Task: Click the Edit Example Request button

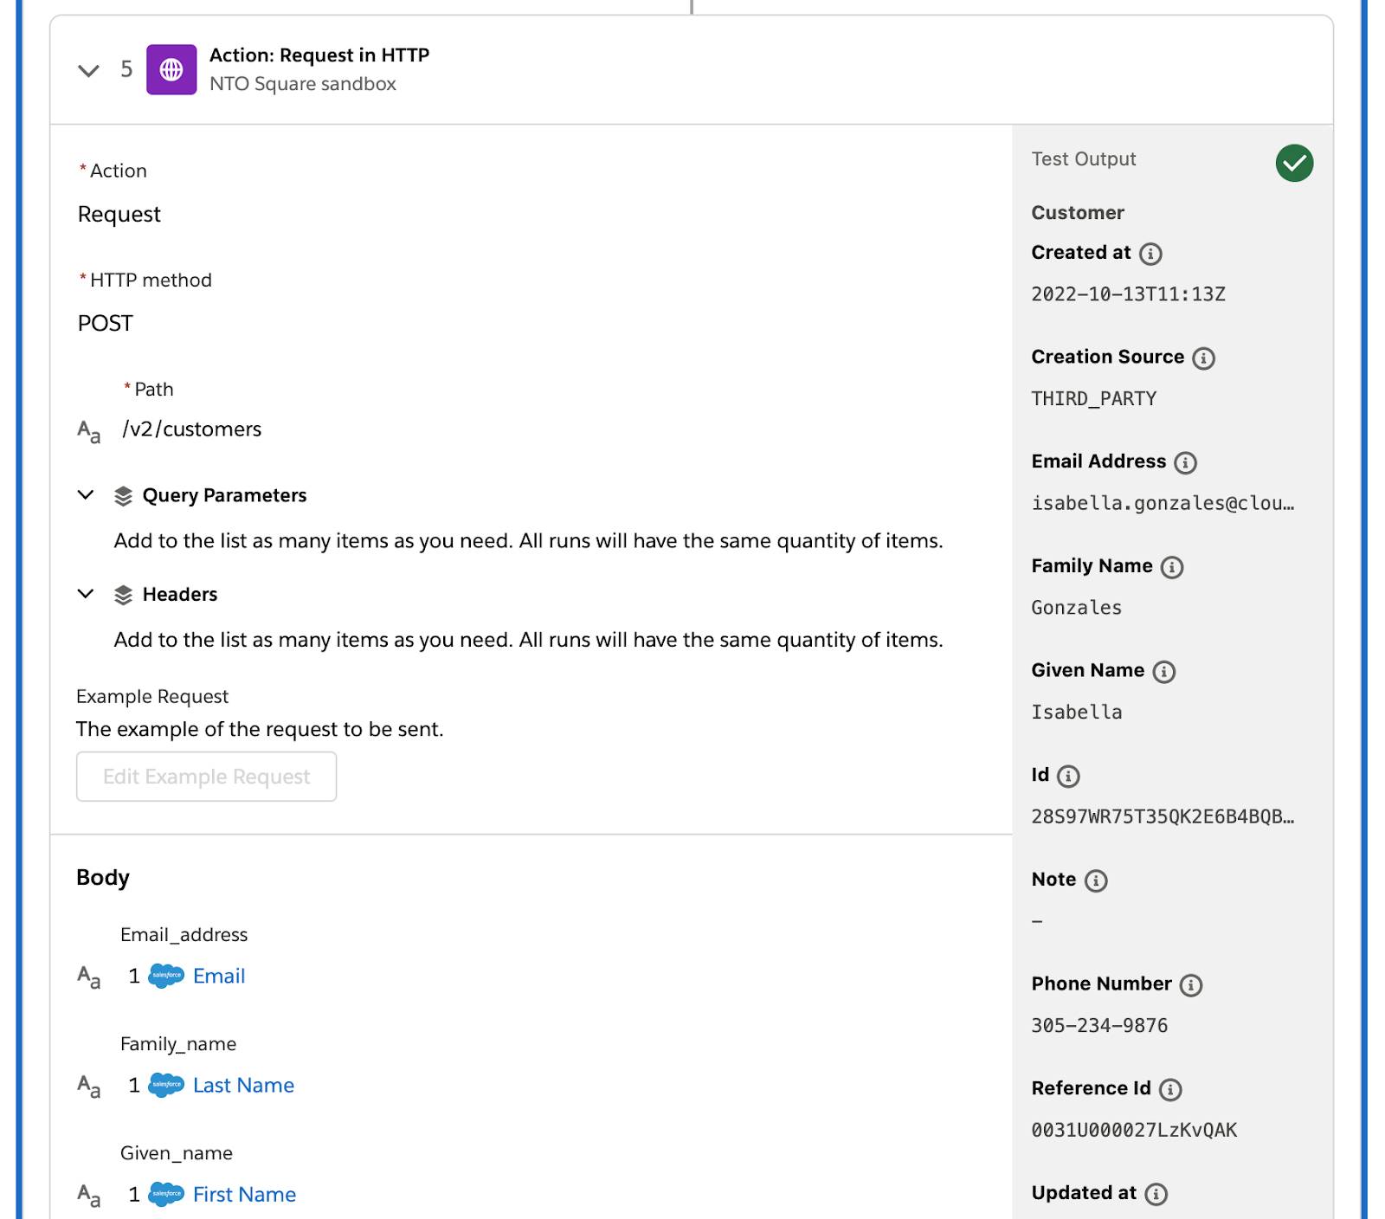Action: [x=206, y=777]
